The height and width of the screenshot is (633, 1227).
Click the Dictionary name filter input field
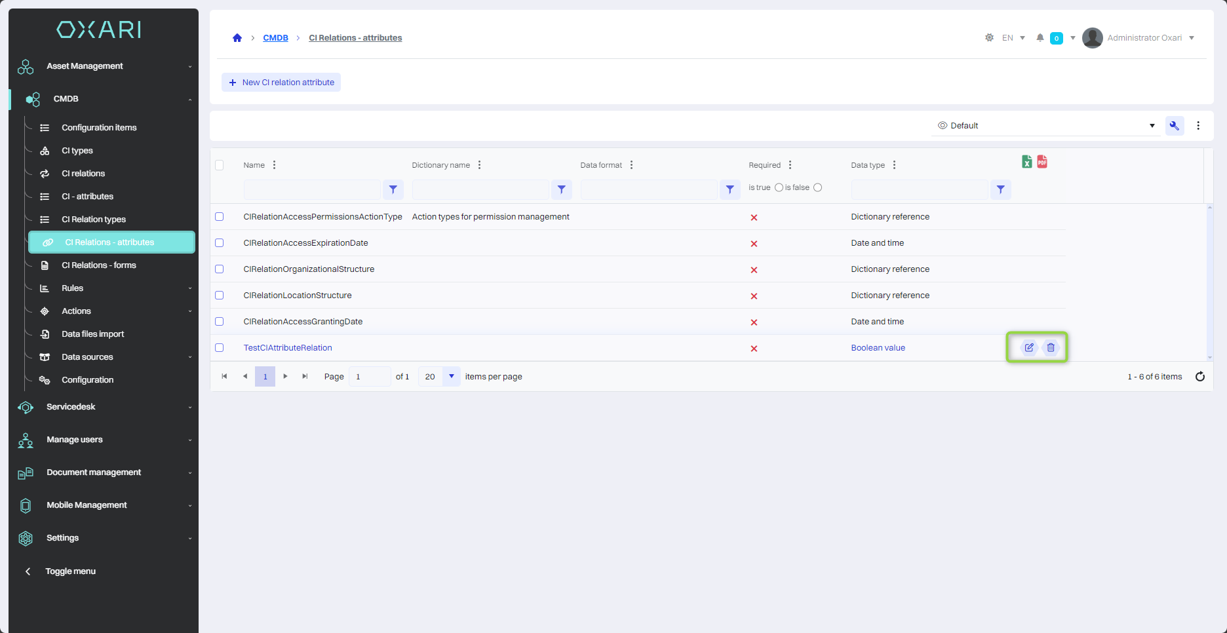coord(480,190)
